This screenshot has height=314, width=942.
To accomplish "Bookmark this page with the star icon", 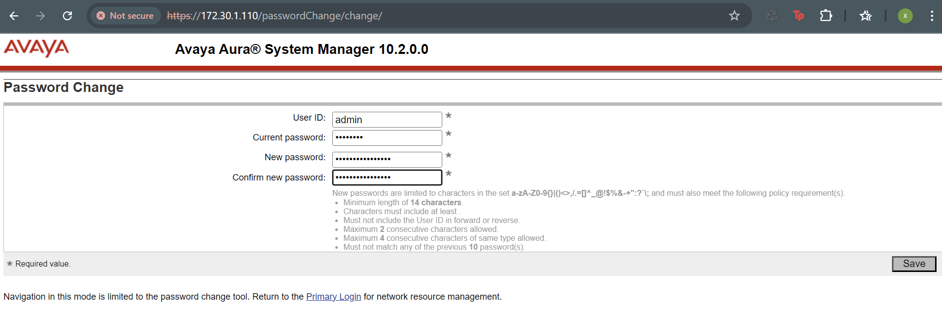I will (x=734, y=16).
